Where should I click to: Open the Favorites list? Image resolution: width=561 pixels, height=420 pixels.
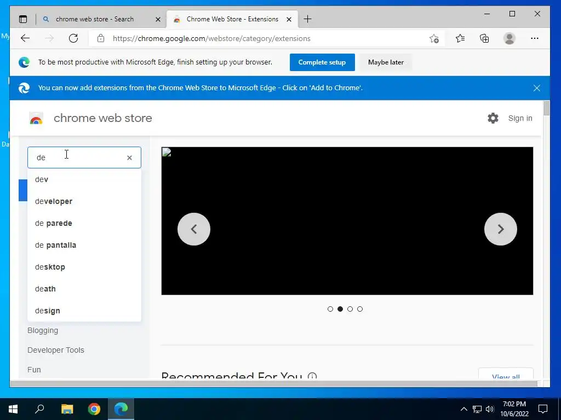point(460,38)
